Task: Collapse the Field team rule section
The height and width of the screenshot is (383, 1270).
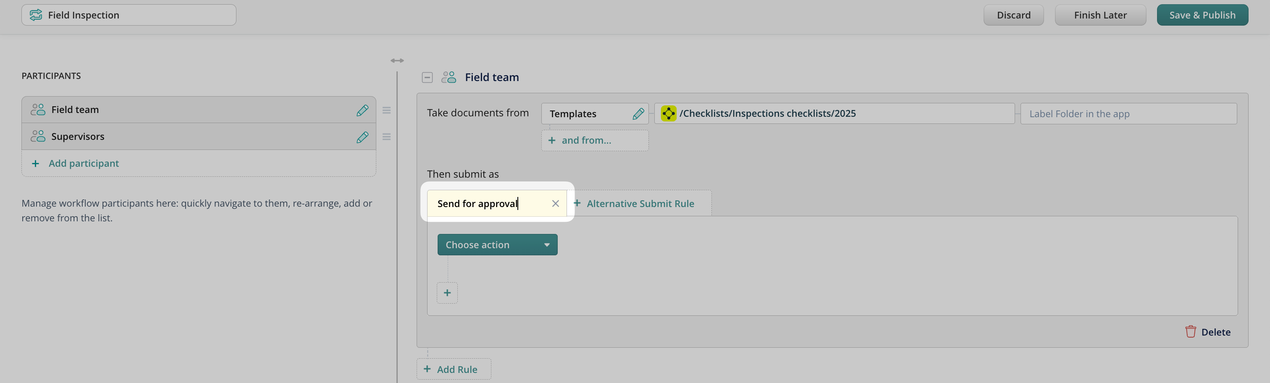Action: pyautogui.click(x=427, y=77)
